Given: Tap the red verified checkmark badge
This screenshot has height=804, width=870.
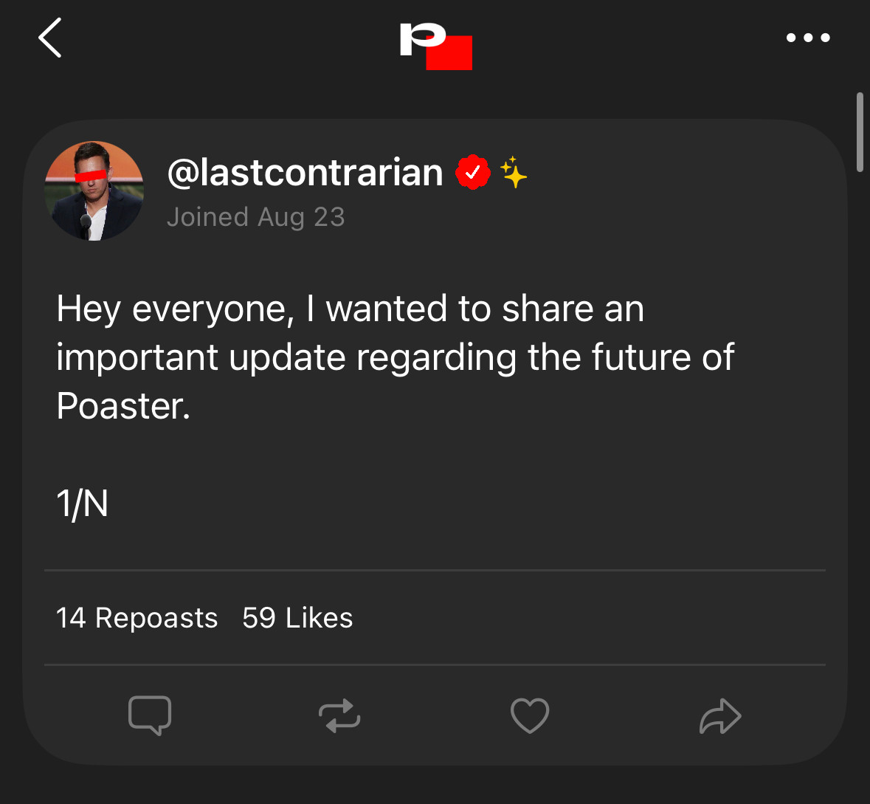Looking at the screenshot, I should [x=473, y=173].
